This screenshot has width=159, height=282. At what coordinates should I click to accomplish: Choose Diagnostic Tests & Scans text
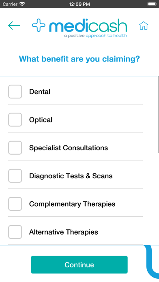point(71,176)
